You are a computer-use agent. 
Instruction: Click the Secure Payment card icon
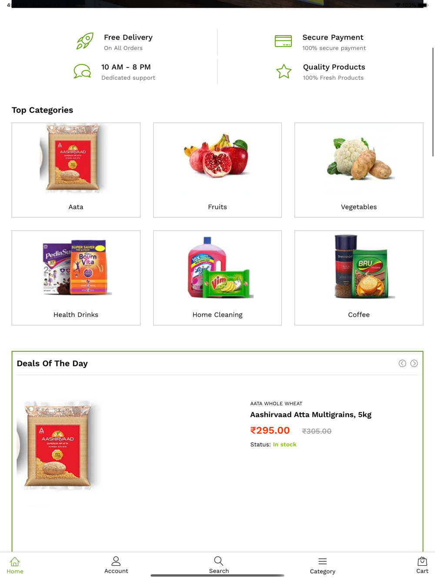283,41
